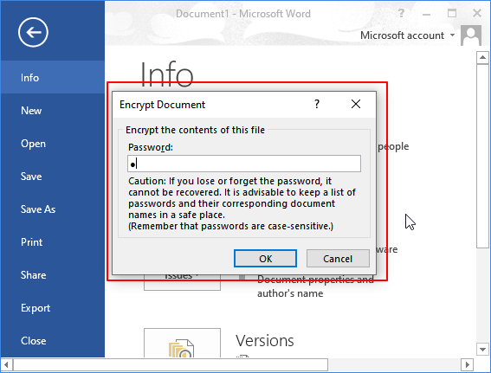Click the Versions documents icon
This screenshot has height=373, width=491.
coord(182,348)
